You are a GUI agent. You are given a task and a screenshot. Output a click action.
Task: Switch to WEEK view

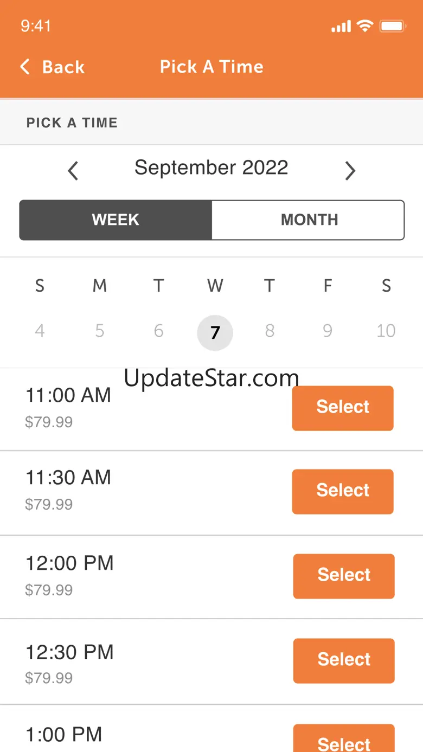[116, 220]
